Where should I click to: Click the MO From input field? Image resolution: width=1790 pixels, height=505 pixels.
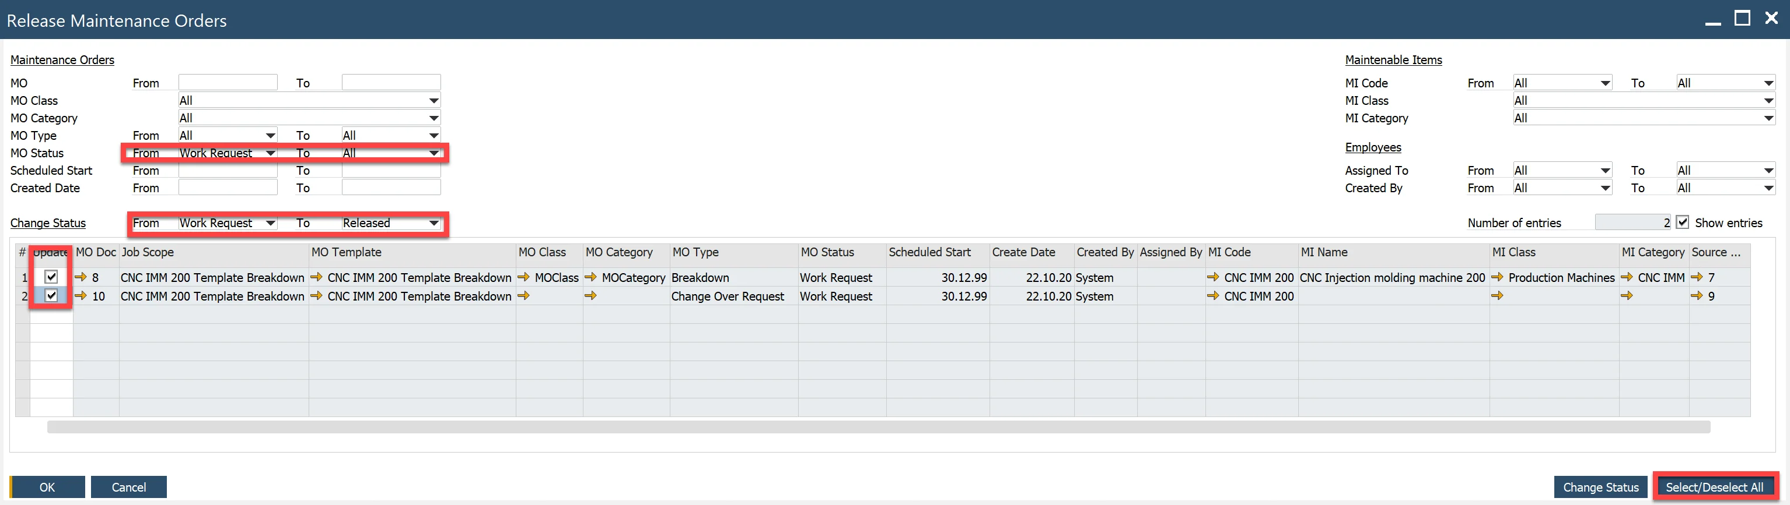point(228,83)
